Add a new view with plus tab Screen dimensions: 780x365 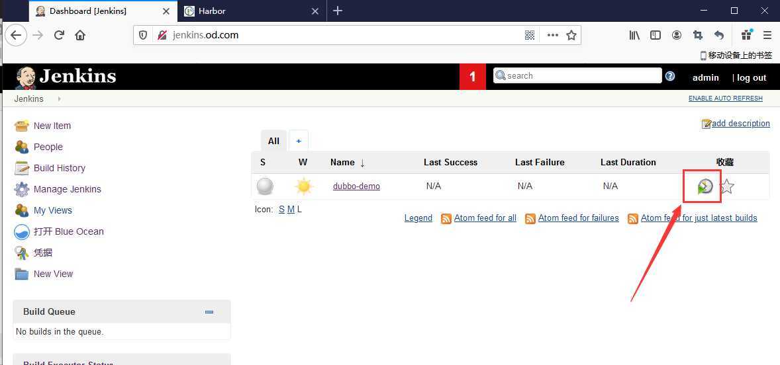(x=299, y=141)
